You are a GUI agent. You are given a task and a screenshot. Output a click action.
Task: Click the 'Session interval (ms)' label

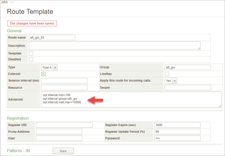pos(23,80)
